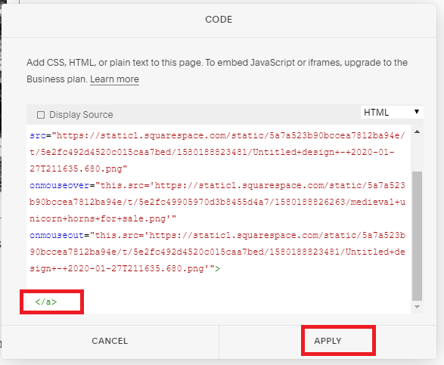Open the HTML language dropdown
Viewport: 444px width, 365px height.
(392, 113)
